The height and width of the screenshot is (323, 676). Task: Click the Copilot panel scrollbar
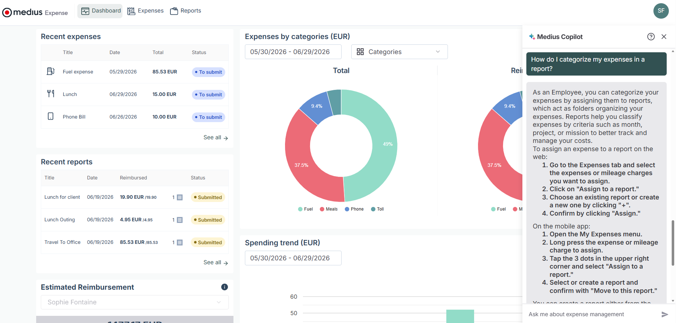pos(673,243)
